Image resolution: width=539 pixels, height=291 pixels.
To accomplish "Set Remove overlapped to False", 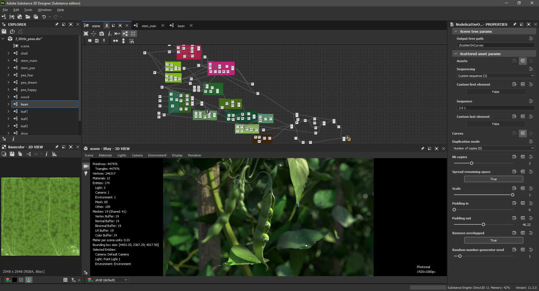I will (493, 240).
